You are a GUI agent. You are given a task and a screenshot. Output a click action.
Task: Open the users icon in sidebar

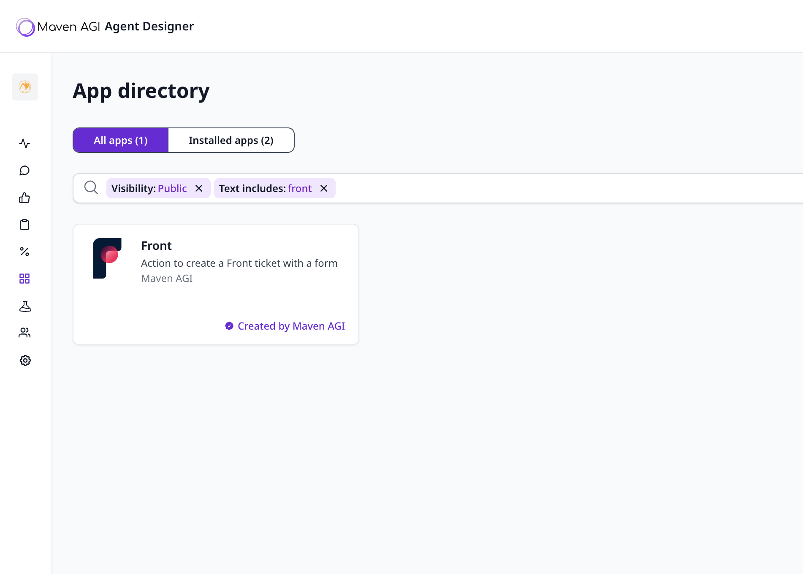(x=25, y=333)
